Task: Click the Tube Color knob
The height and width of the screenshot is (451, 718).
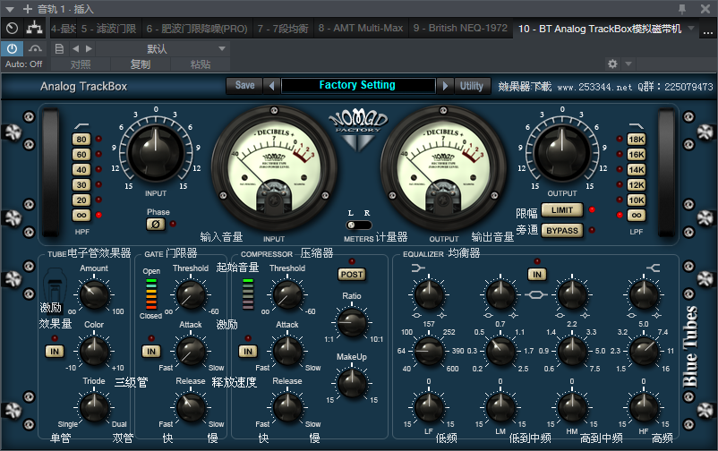Action: tap(94, 351)
